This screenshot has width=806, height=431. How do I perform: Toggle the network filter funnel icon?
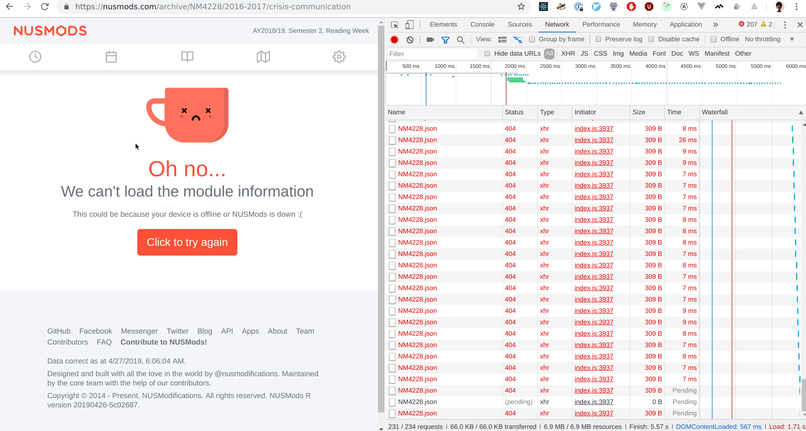(445, 40)
